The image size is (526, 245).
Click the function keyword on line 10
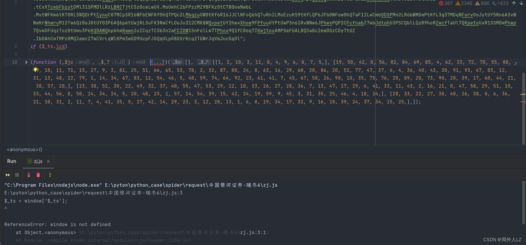point(44,62)
